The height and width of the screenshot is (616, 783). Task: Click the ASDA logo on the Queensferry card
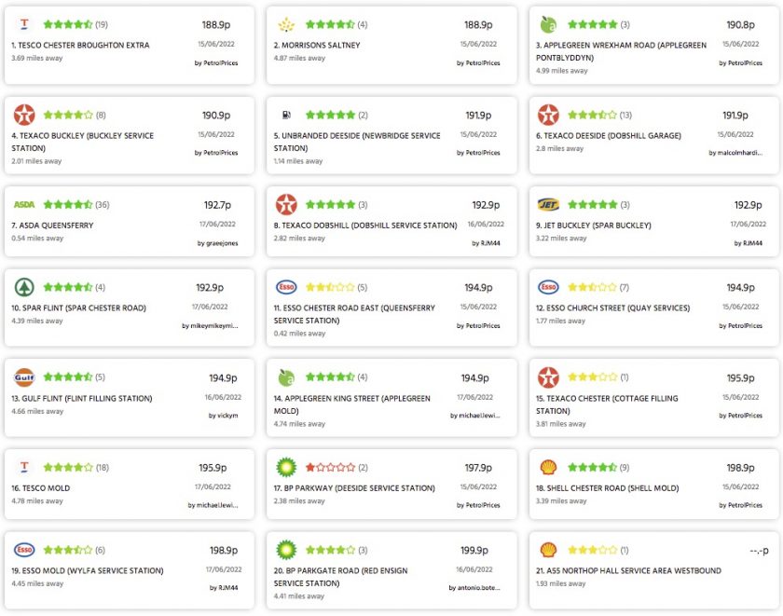[x=24, y=205]
